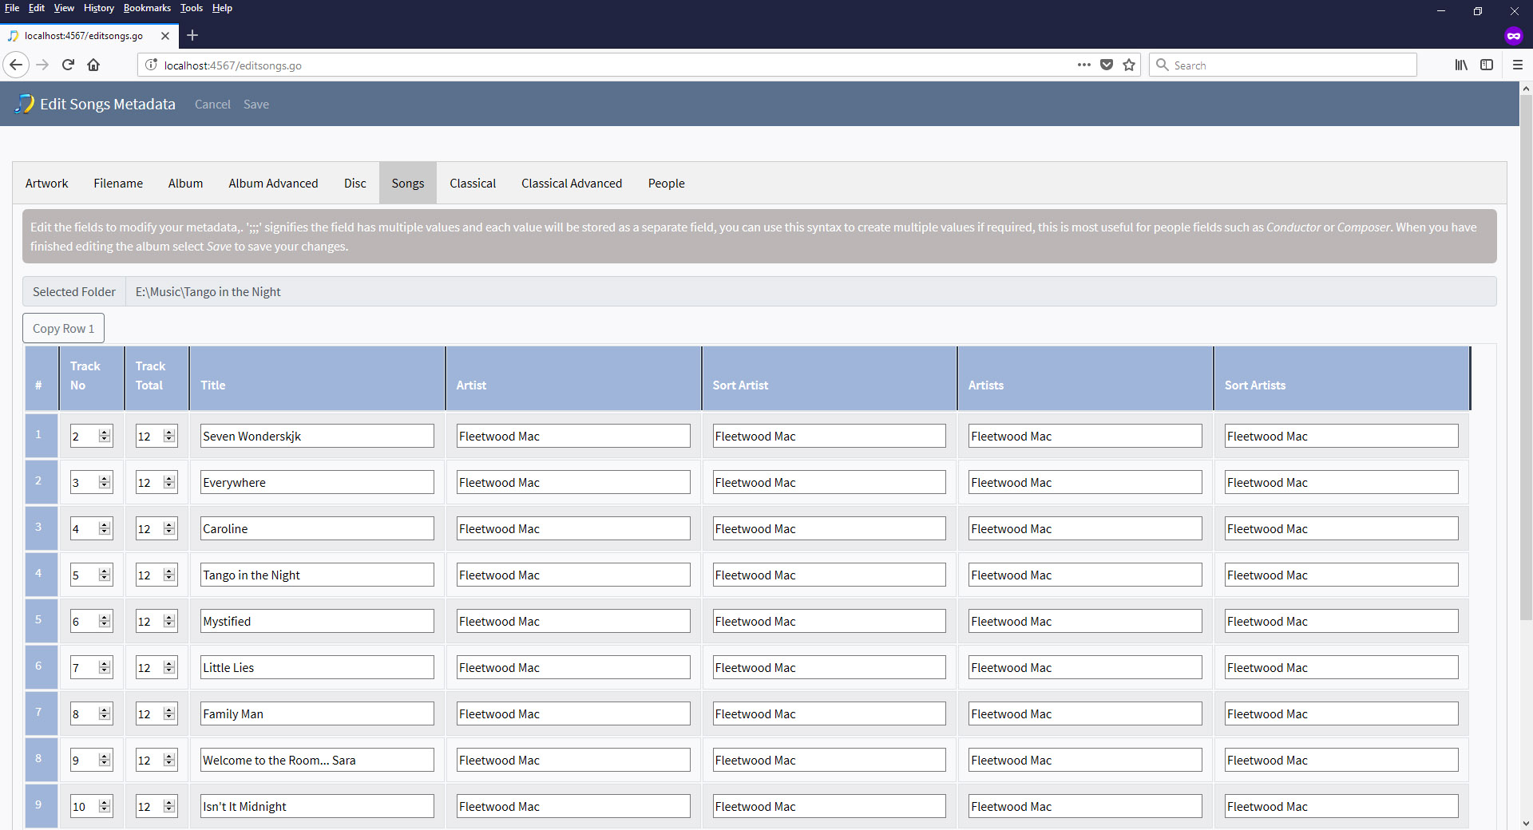Open the Bookmarks menu
The image size is (1533, 830).
coord(147,8)
